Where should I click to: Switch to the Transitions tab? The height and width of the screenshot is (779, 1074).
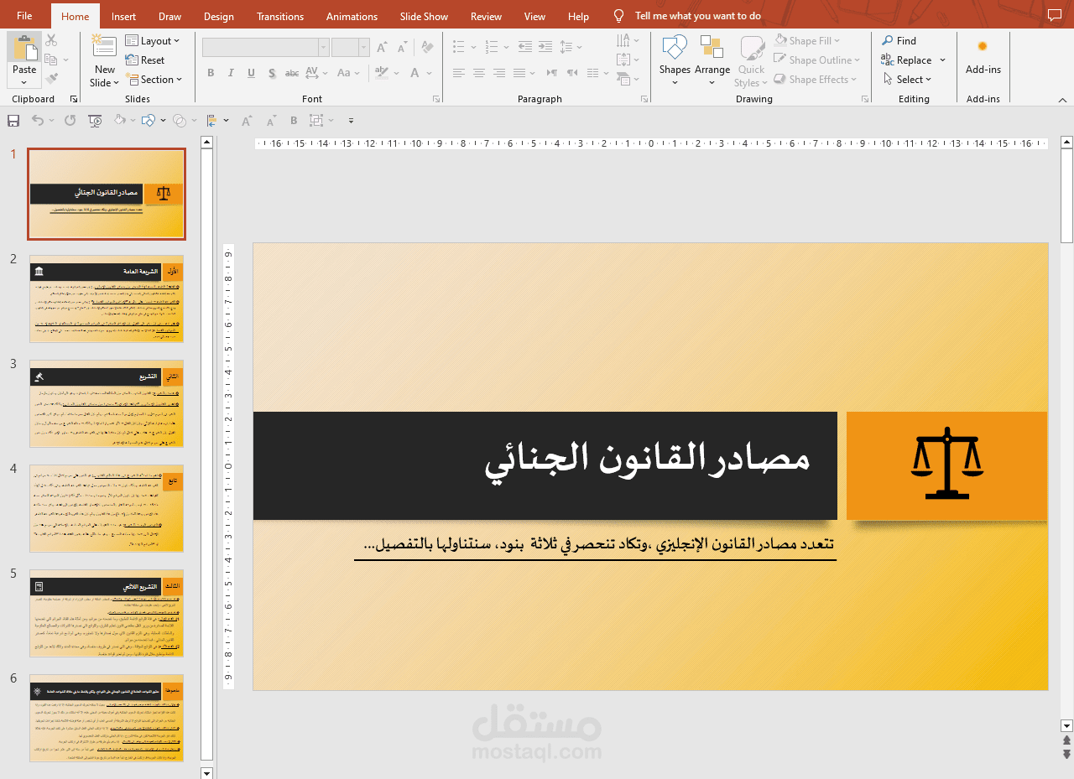280,16
